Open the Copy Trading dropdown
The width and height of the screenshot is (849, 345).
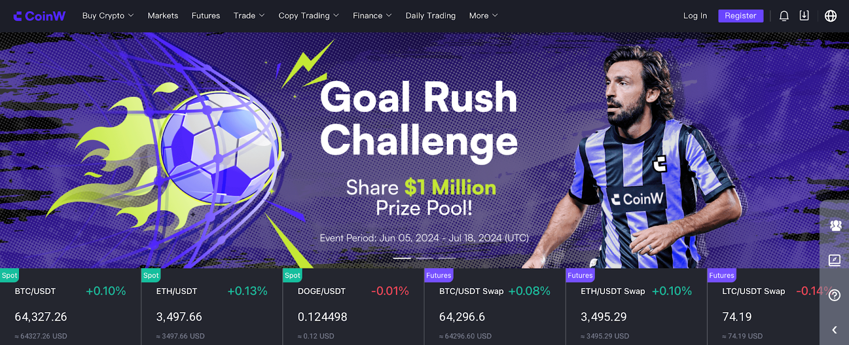[x=308, y=16]
